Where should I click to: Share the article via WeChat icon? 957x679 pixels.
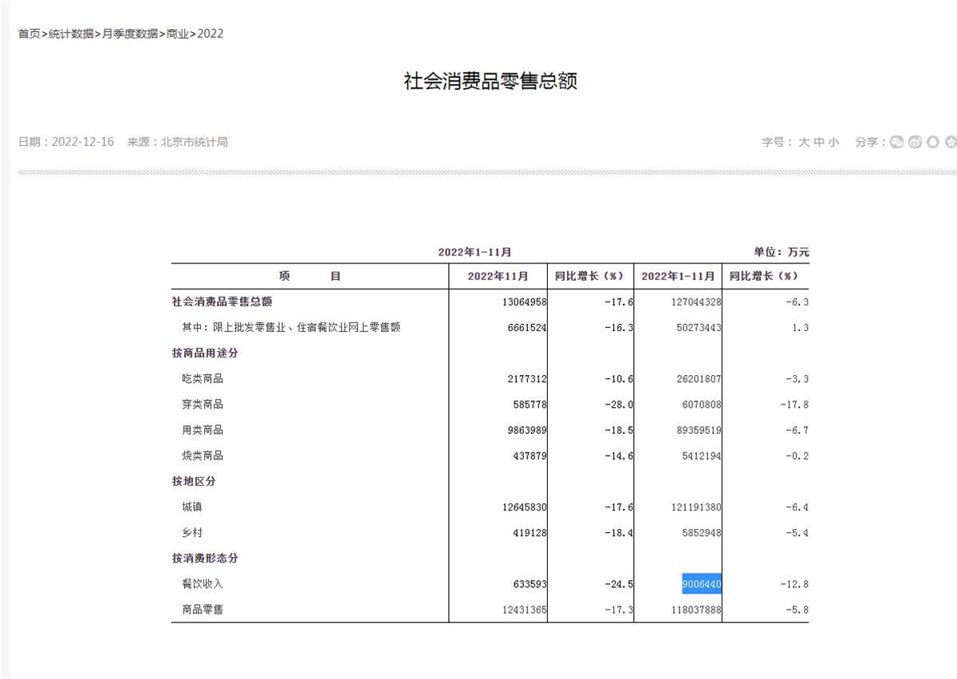point(897,142)
